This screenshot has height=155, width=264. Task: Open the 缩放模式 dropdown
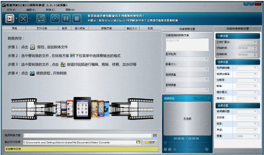click(247, 92)
